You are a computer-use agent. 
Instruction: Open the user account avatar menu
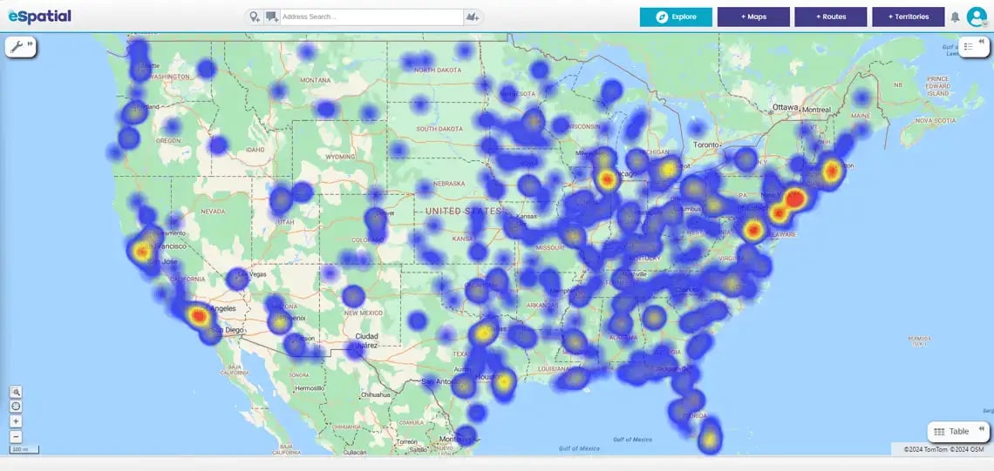(x=976, y=17)
